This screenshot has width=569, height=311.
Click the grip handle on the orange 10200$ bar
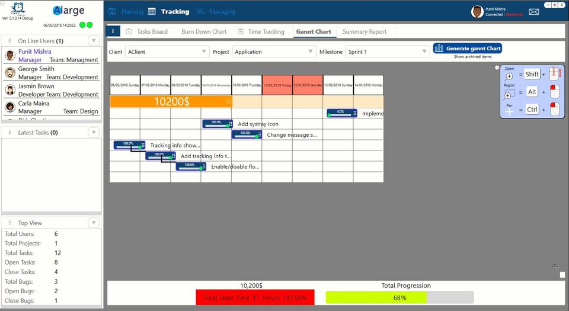click(x=229, y=101)
